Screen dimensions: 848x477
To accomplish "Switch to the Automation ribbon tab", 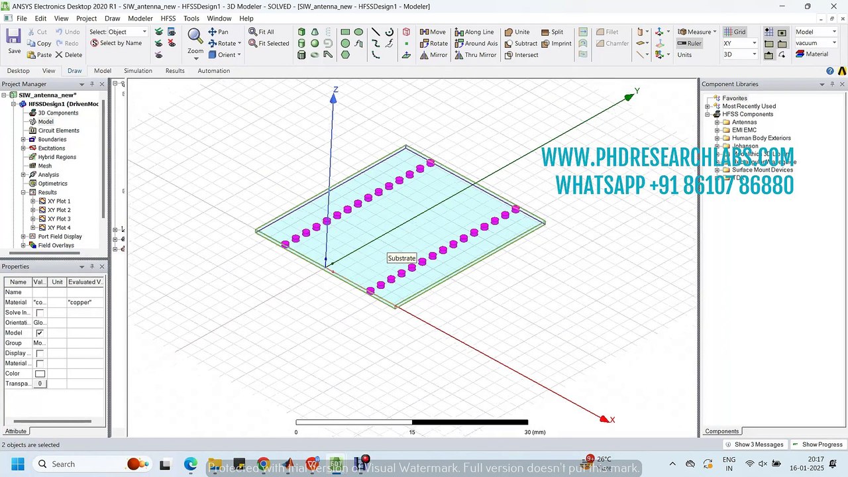I will pos(213,71).
